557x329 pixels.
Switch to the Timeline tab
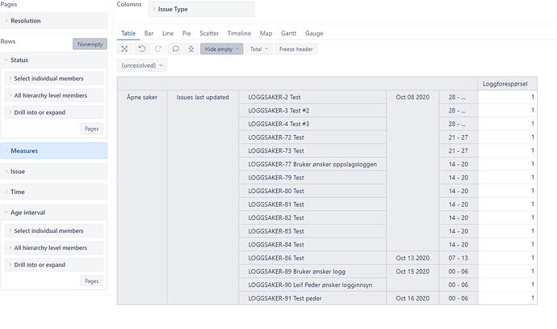[x=239, y=33]
